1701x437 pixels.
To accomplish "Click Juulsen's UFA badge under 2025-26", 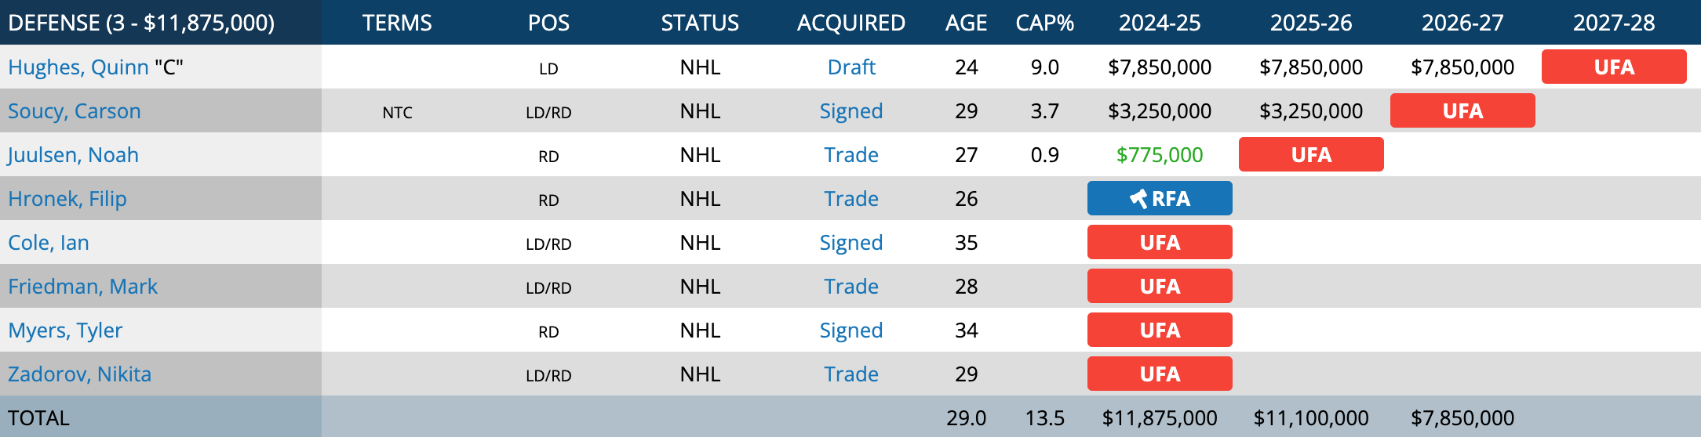I will click(x=1311, y=155).
